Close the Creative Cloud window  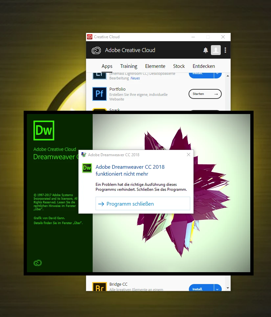click(x=223, y=37)
